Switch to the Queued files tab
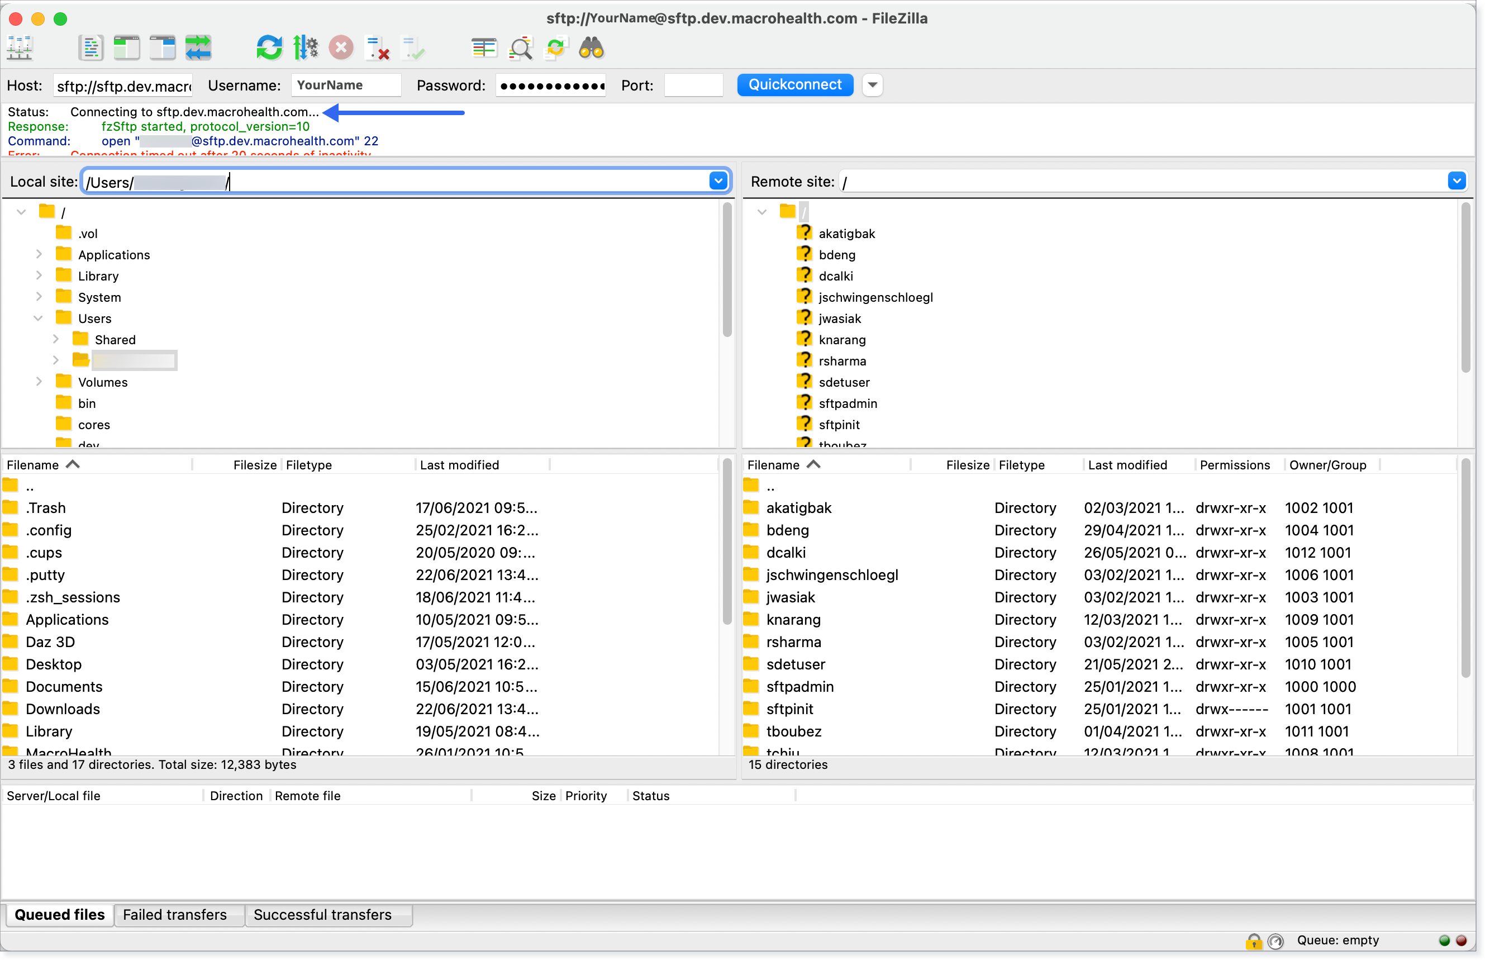Image resolution: width=1485 pixels, height=960 pixels. (x=60, y=915)
